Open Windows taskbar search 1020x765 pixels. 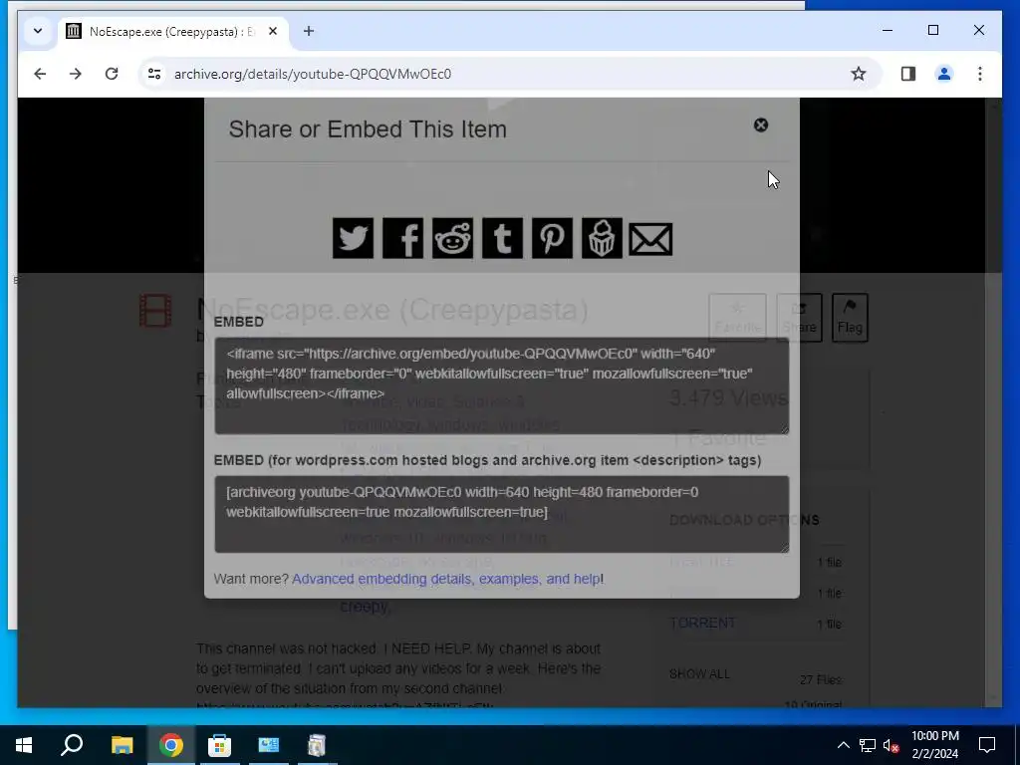72,745
